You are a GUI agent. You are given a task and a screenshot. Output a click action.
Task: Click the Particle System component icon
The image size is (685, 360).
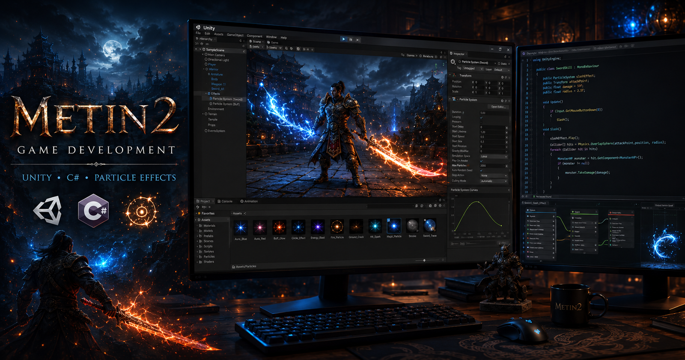(454, 99)
